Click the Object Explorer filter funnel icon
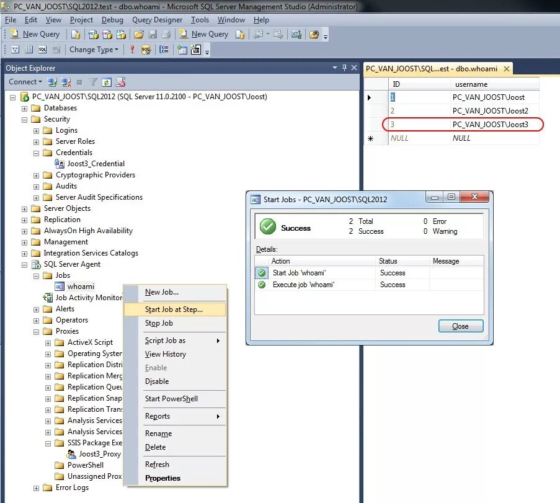 [x=93, y=82]
